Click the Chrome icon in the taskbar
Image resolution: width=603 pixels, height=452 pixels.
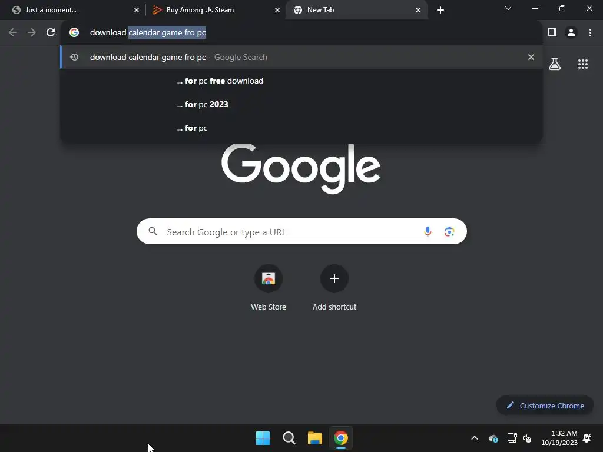[x=341, y=438]
